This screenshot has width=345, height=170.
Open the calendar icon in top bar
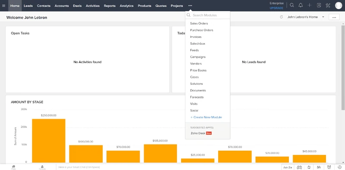pyautogui.click(x=319, y=6)
